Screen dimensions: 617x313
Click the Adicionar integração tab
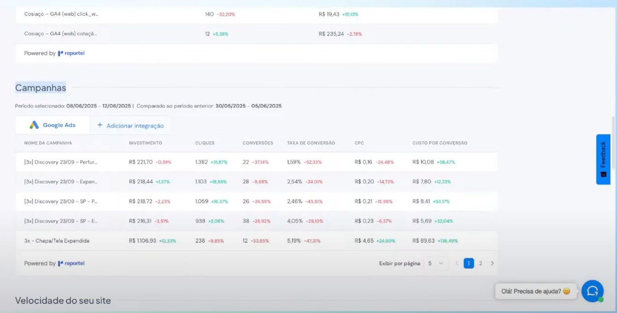(x=131, y=126)
